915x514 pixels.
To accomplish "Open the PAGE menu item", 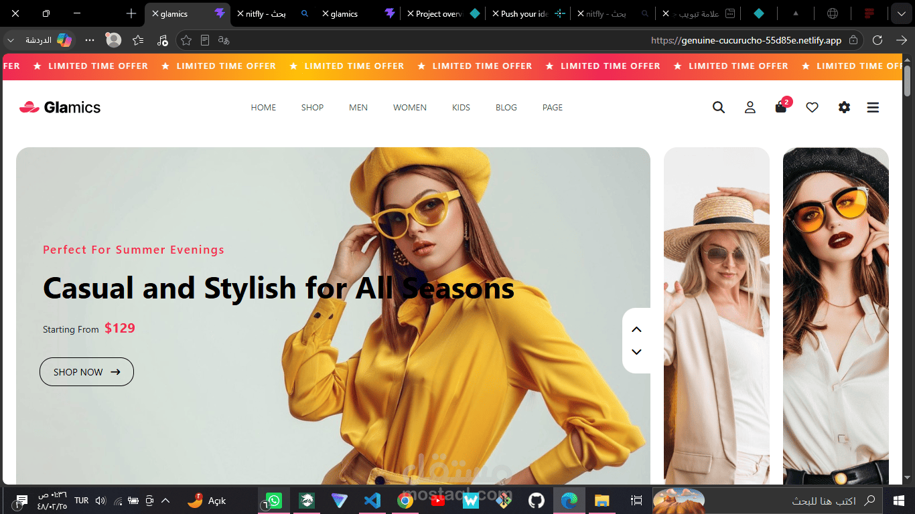I will (x=553, y=107).
